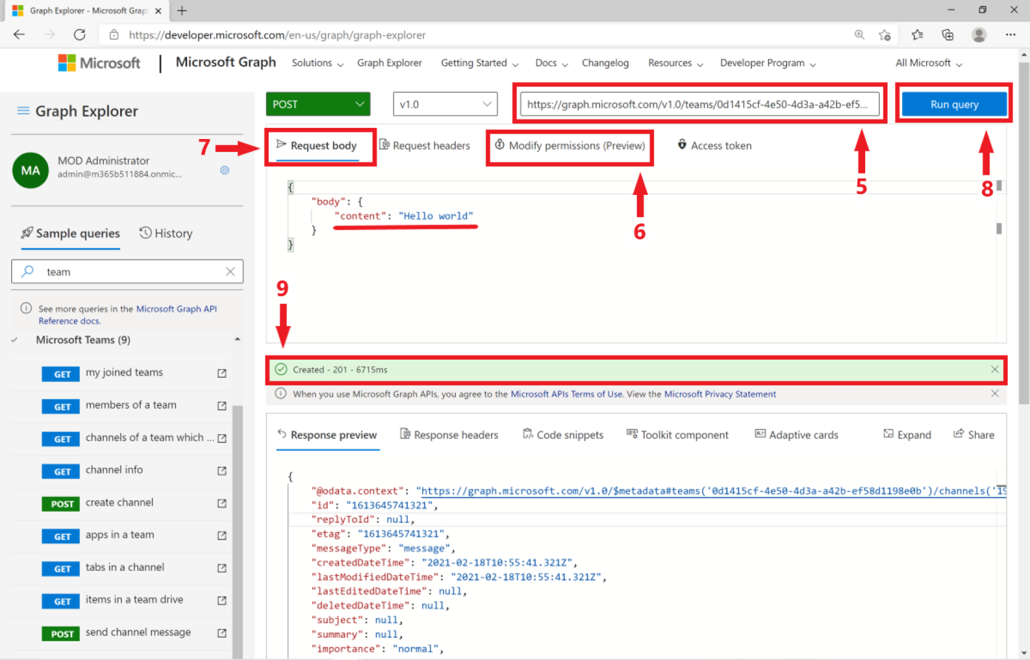Switch to the Response headers tab
Image resolution: width=1030 pixels, height=660 pixels.
pyautogui.click(x=449, y=434)
